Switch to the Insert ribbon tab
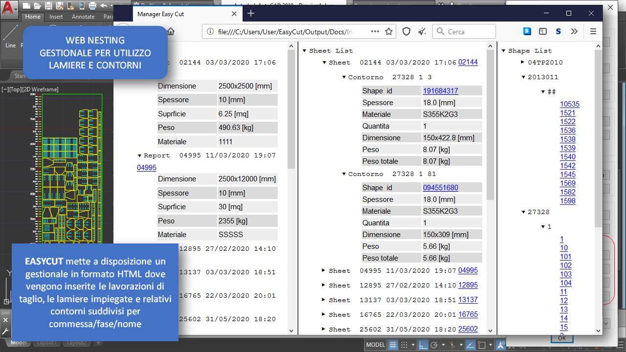 point(56,17)
